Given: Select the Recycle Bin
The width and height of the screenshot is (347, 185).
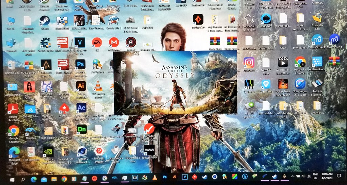Looking at the screenshot, I should (12, 65).
